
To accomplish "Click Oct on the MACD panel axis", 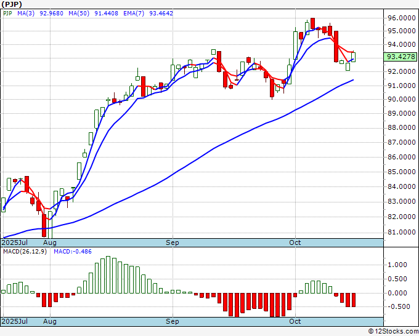I will coord(295,321).
